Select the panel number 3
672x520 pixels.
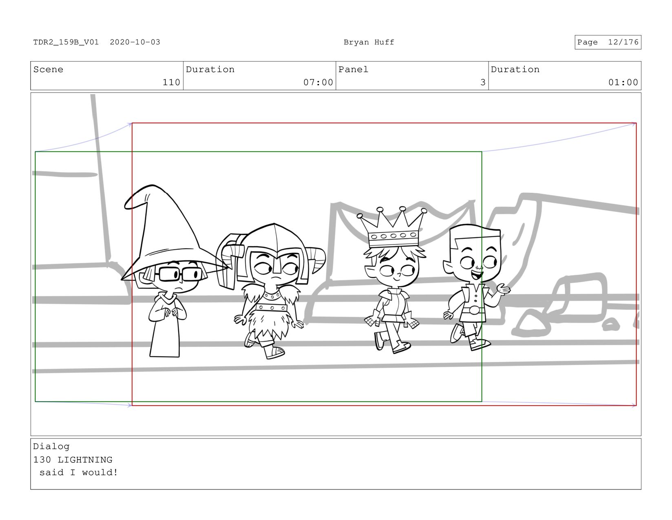[483, 82]
